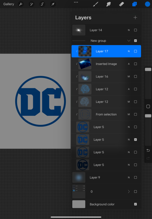This screenshot has width=152, height=219.
Task: Open blend mode N of Layer 9
Action: 129,177
